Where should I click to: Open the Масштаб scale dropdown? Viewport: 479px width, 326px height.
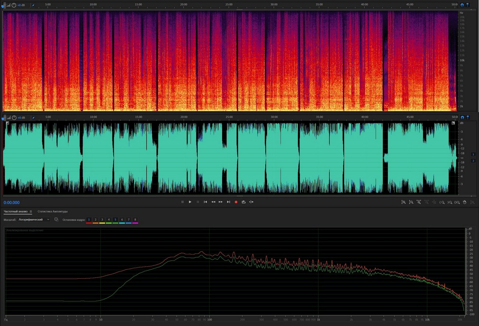[x=34, y=220]
